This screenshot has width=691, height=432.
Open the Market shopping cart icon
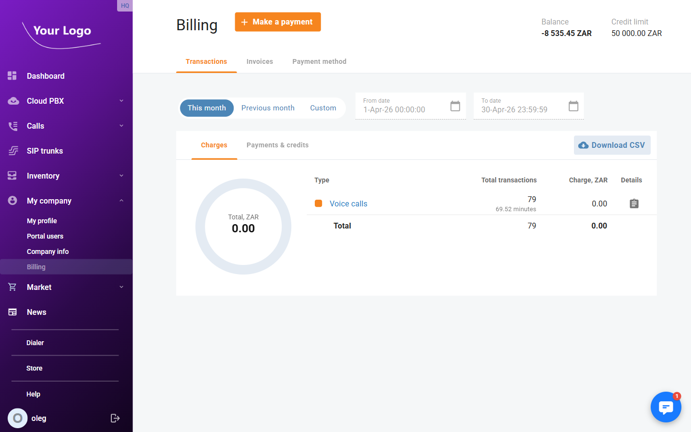12,287
